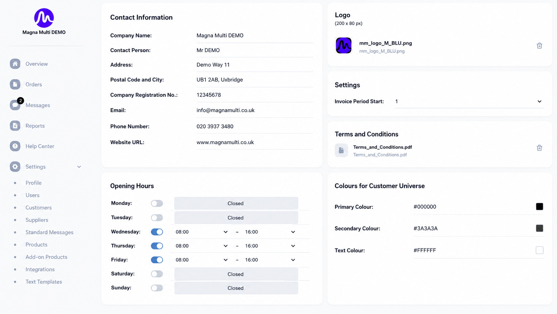Open Orders in sidebar

pyautogui.click(x=34, y=84)
